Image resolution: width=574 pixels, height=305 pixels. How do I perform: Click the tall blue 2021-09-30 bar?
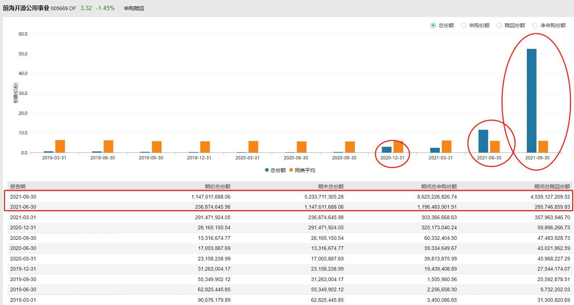tap(531, 101)
